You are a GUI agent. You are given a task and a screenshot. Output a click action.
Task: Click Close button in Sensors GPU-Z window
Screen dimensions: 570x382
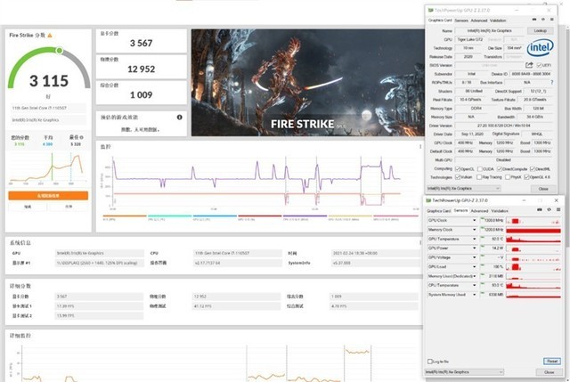click(x=549, y=372)
